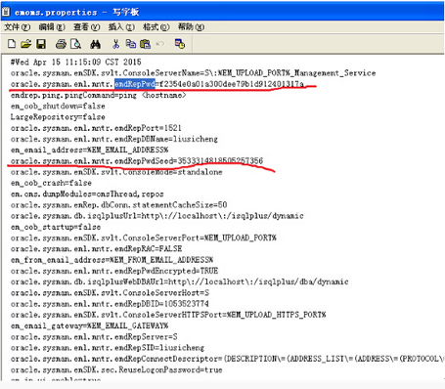Click the Open file folder icon

[x=26, y=44]
